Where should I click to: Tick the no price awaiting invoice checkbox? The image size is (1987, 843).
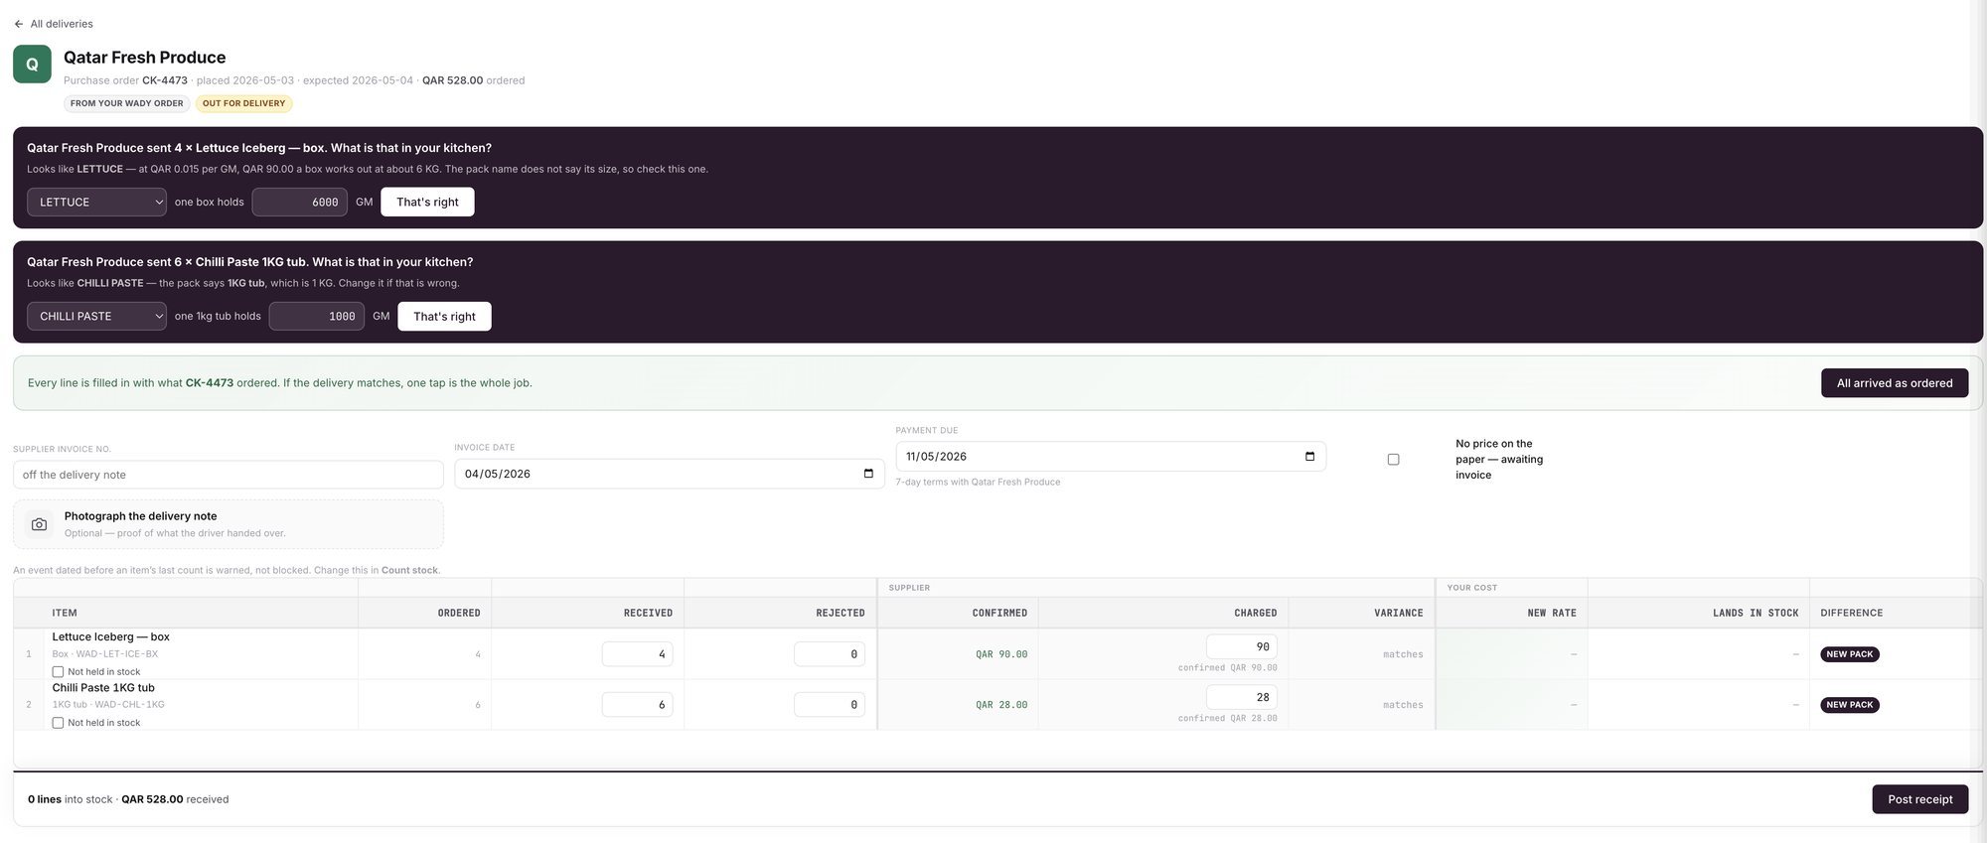[1393, 460]
